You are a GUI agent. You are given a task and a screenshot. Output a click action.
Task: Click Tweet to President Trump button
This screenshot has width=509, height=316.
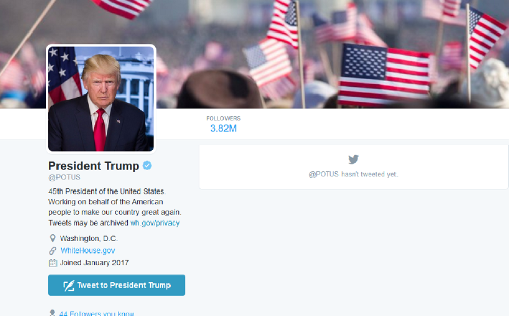[117, 285]
